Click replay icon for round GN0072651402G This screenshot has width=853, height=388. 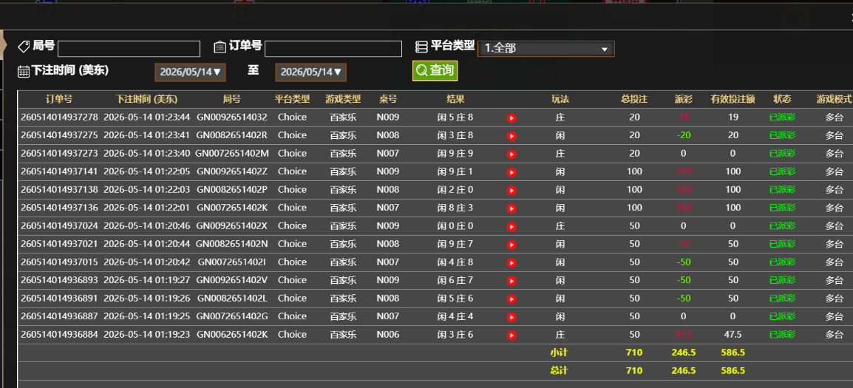tap(512, 317)
